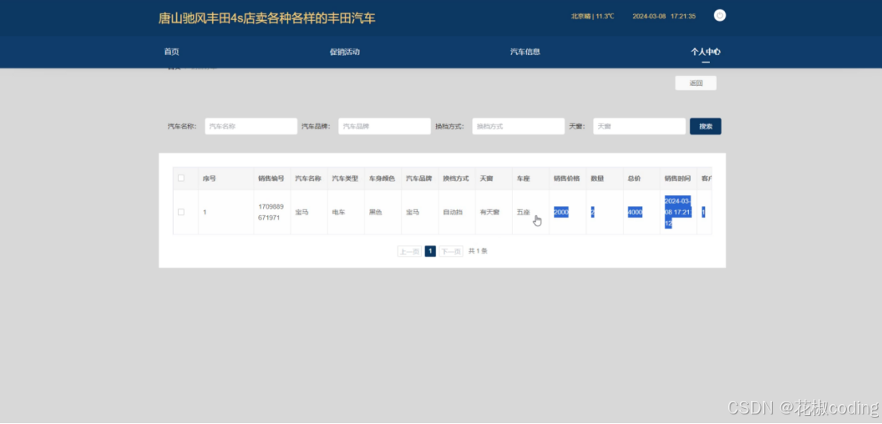Screen dimensions: 882x424
Task: Click the 有天窗 cell
Action: (x=490, y=213)
